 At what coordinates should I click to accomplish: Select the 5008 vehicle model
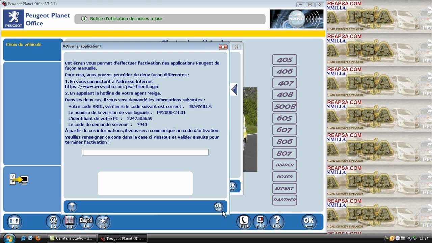pyautogui.click(x=285, y=106)
